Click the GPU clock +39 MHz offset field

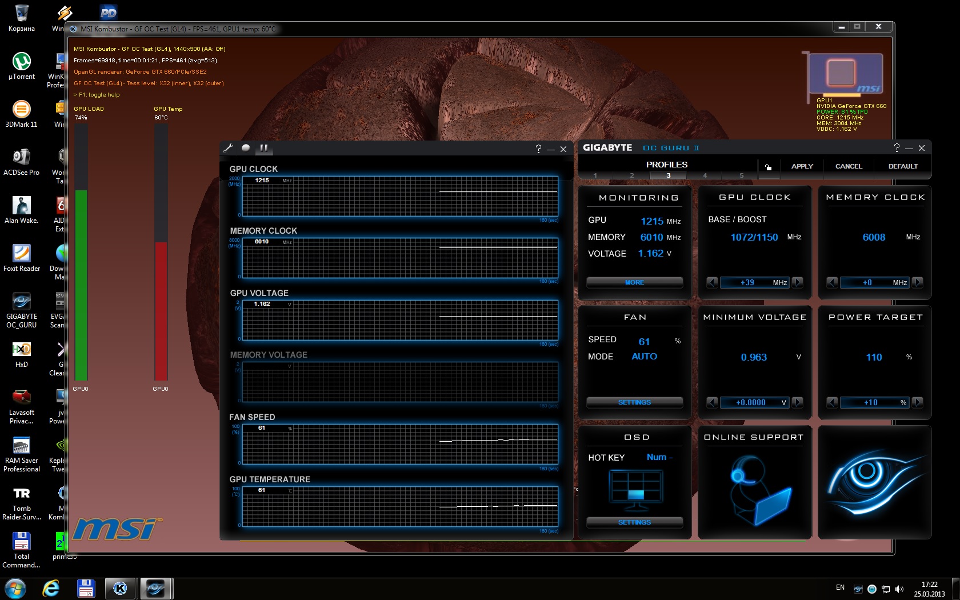755,282
